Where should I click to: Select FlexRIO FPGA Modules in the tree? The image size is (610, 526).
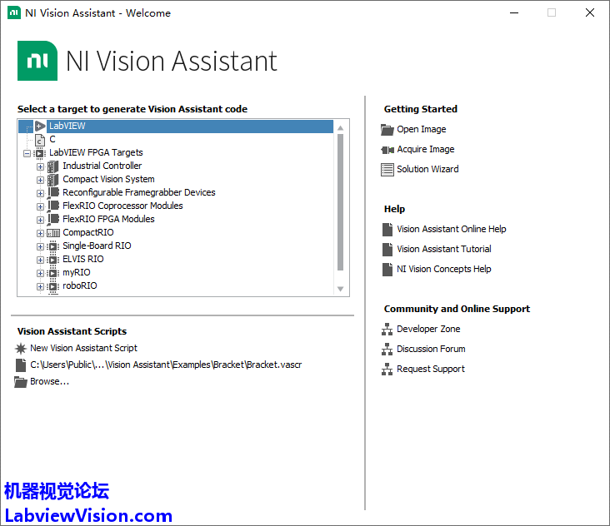(108, 219)
